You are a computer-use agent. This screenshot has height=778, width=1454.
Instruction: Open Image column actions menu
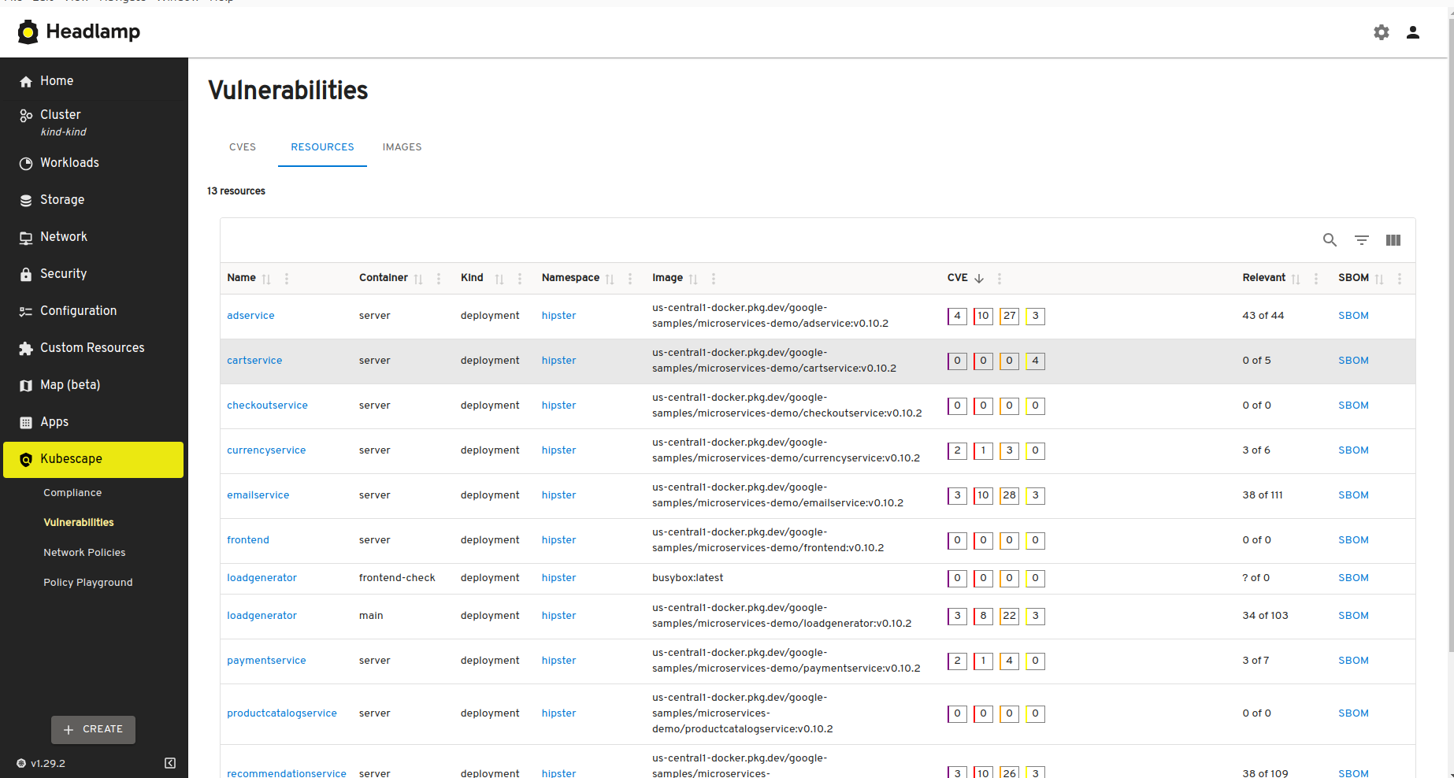714,279
